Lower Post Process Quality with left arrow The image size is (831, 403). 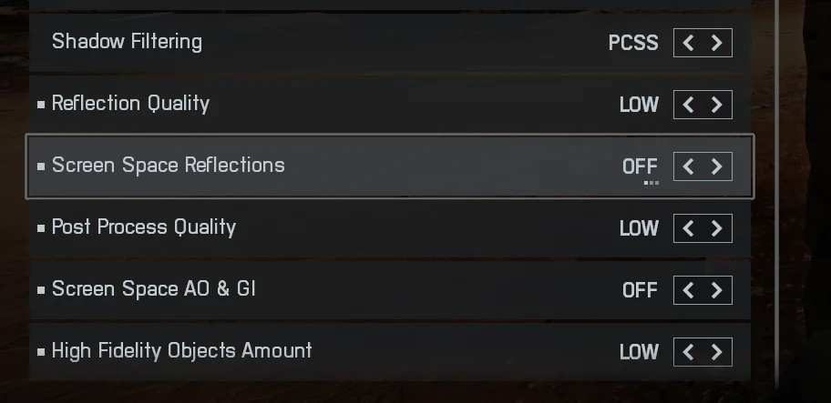click(689, 228)
